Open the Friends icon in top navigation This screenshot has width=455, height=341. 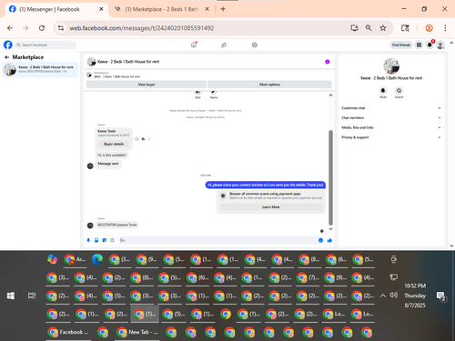(224, 45)
